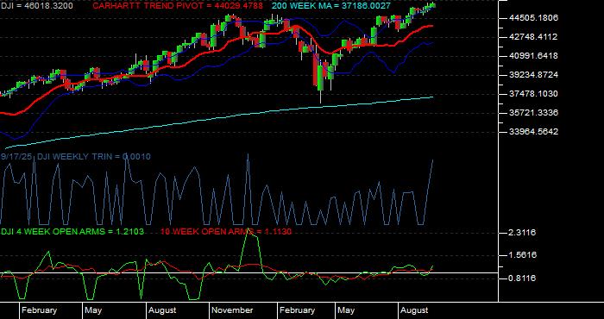Click the DJI = 46018.3200 readout
The image size is (604, 319).
(36, 6)
